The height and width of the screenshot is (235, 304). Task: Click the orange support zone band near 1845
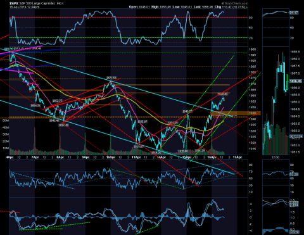[236, 113]
